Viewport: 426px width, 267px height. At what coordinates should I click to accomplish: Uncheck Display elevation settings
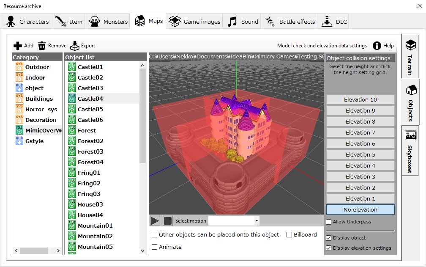[x=328, y=248]
